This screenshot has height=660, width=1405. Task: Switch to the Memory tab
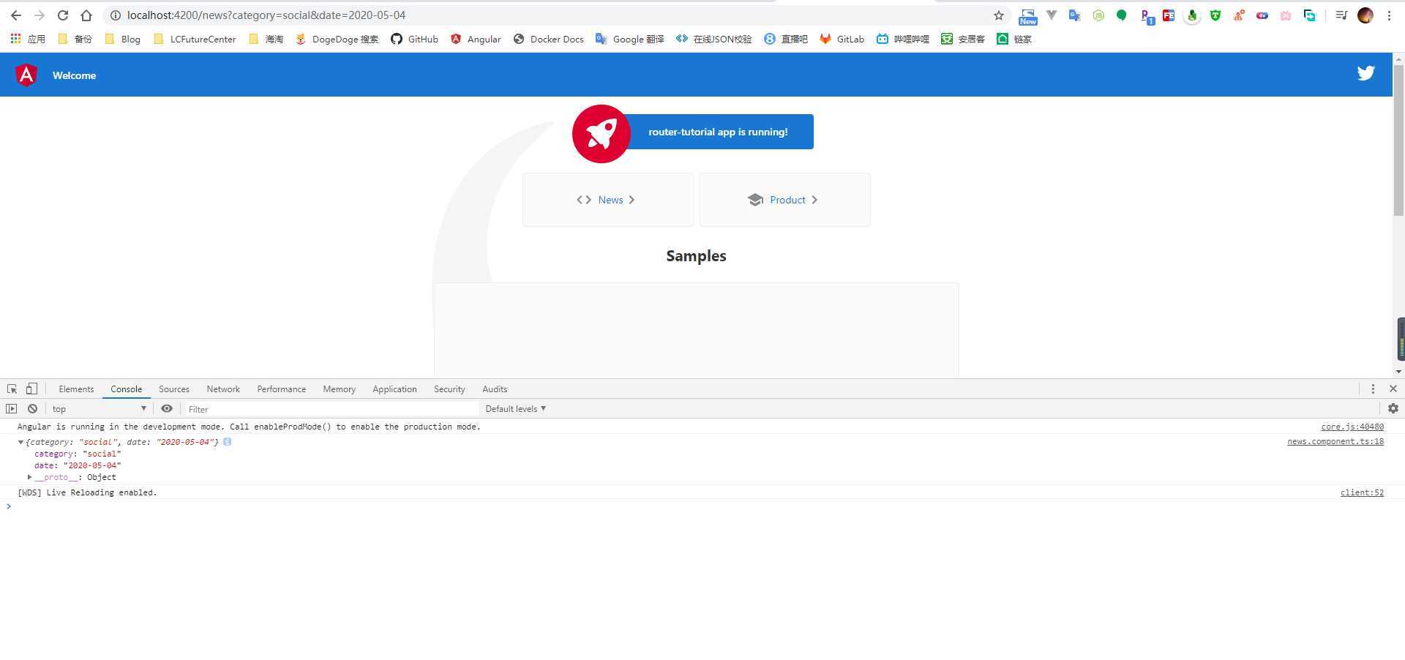[339, 389]
